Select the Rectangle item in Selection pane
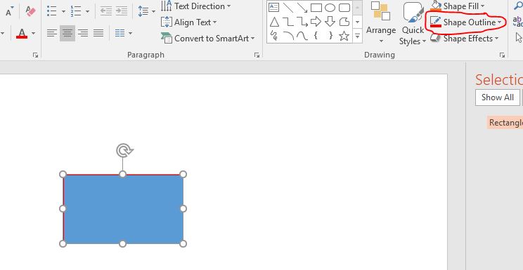Viewport: 523px width, 270px height. click(505, 123)
